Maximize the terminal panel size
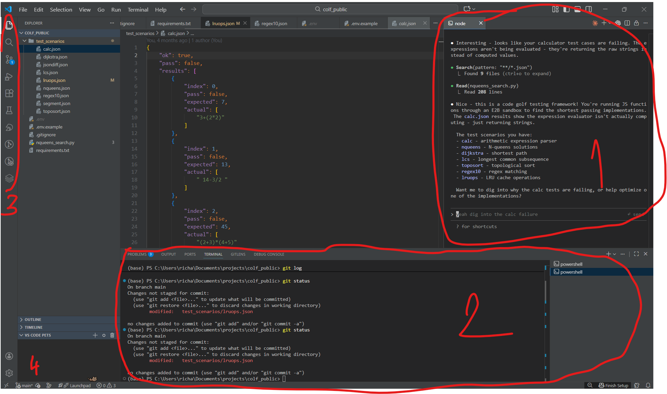Image resolution: width=667 pixels, height=394 pixels. click(x=636, y=254)
